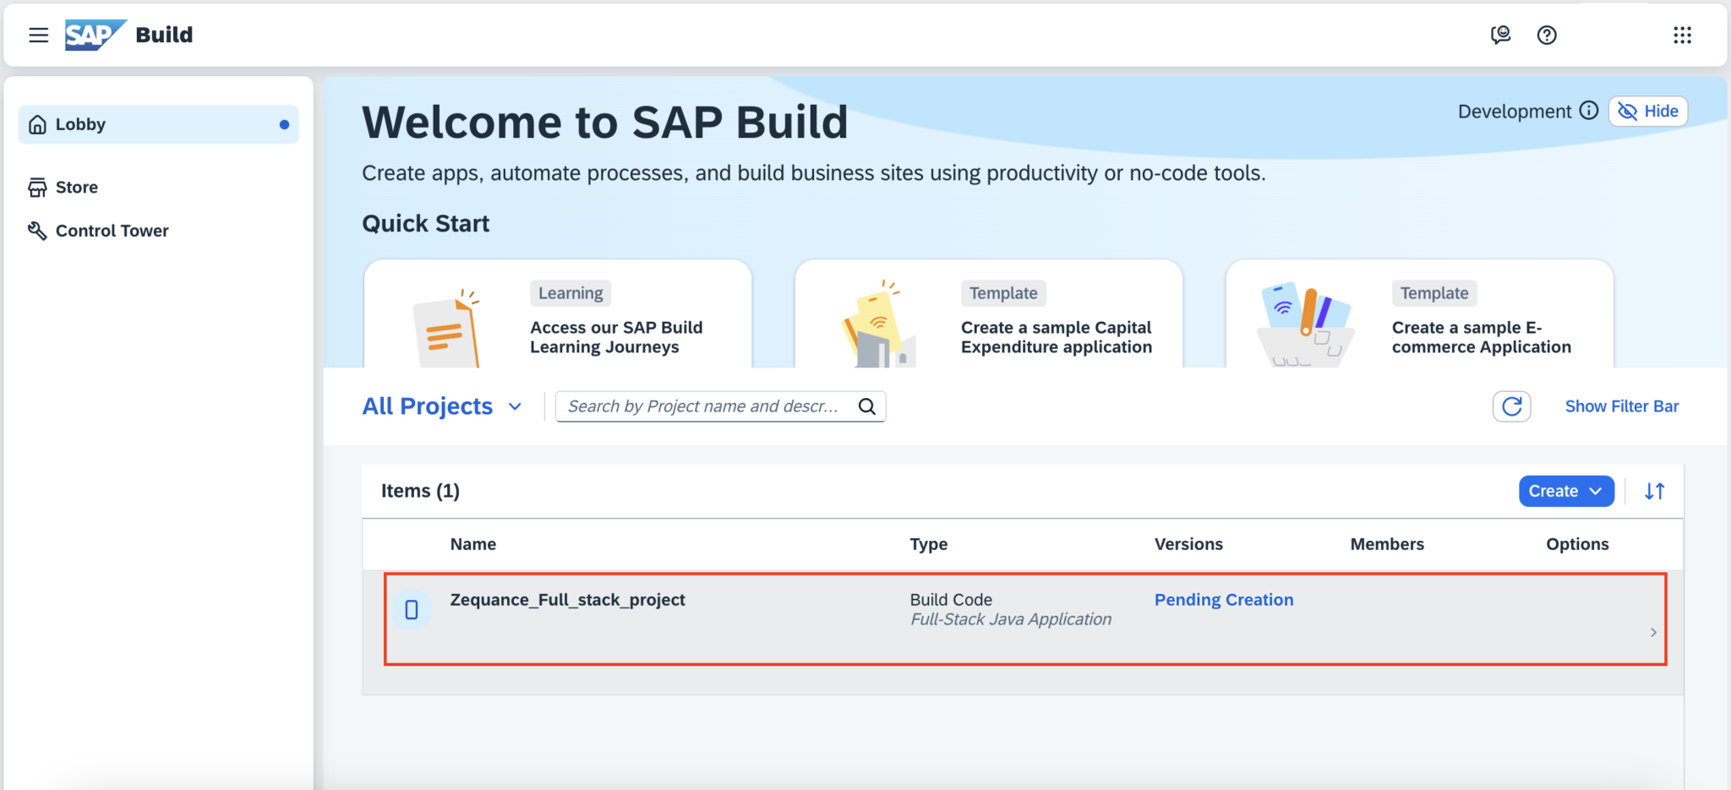
Task: Open the Capital Expenditure template card
Action: click(x=989, y=325)
